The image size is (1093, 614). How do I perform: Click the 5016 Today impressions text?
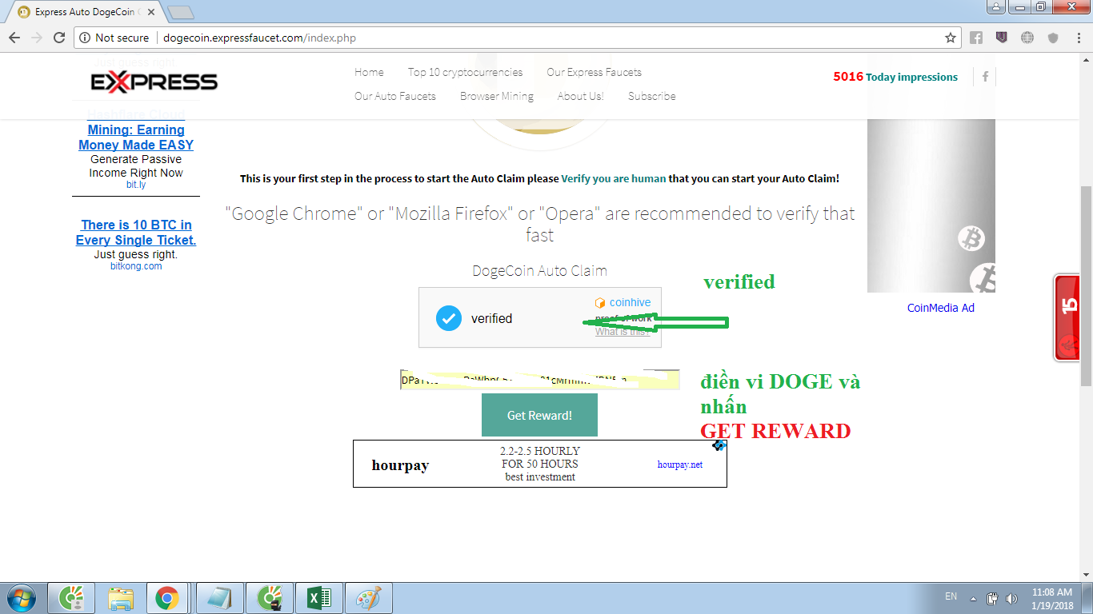895,77
